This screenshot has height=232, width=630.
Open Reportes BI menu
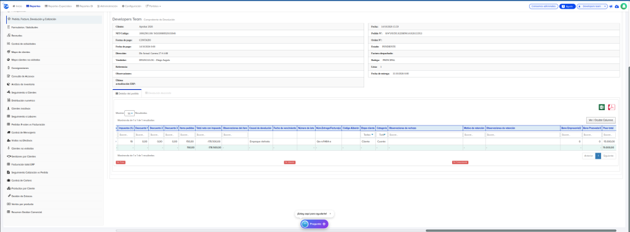click(x=85, y=6)
